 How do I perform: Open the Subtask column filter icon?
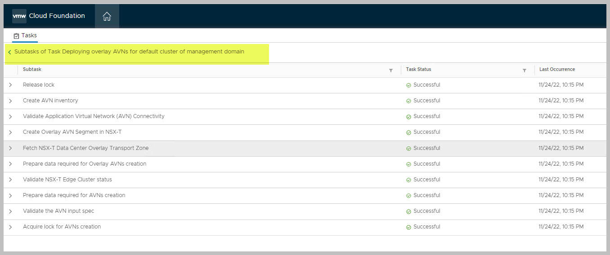click(x=391, y=70)
